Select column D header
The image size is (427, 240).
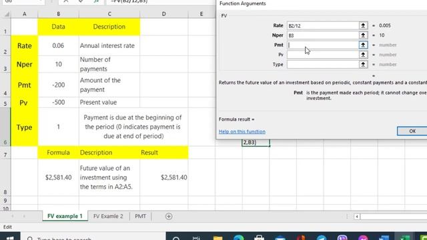point(163,14)
